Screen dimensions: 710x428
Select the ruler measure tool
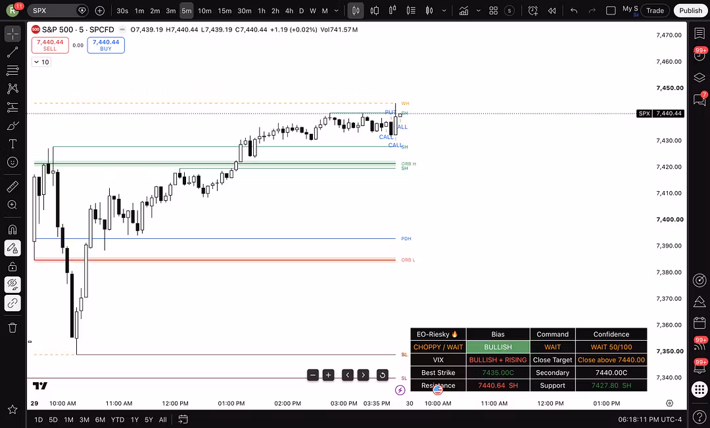12,186
